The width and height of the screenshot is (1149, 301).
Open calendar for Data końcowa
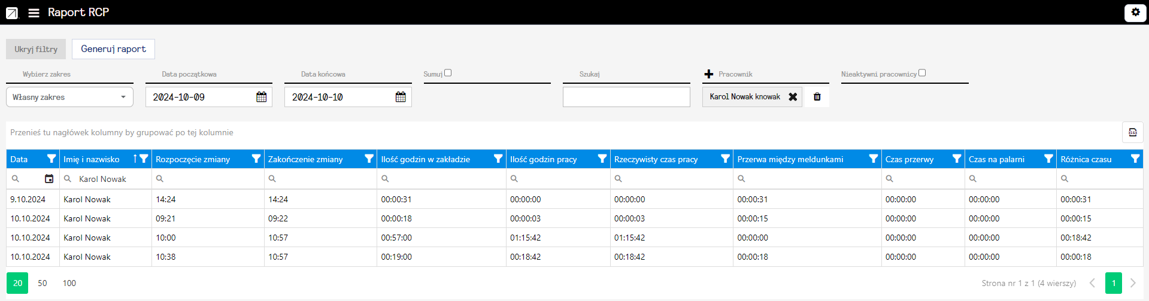click(x=401, y=97)
